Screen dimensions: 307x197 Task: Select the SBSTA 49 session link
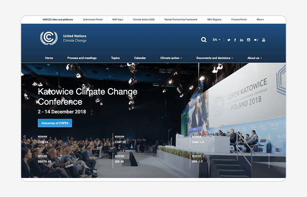pos(45,161)
